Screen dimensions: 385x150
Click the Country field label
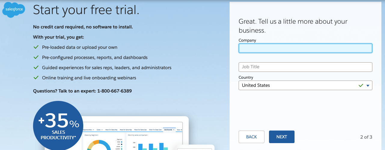(246, 77)
